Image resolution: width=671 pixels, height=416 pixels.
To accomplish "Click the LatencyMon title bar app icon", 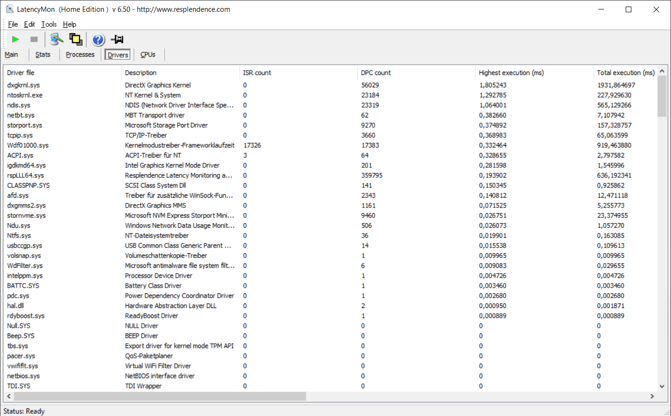I will (9, 9).
